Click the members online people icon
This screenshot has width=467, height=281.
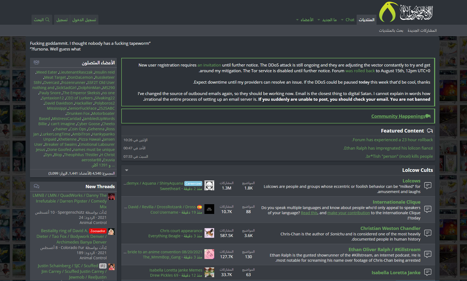(36, 62)
